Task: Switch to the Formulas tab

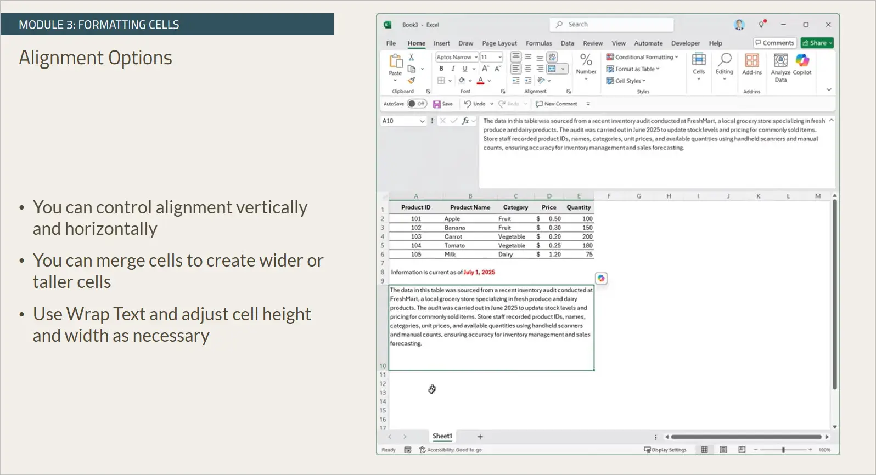Action: click(x=538, y=43)
